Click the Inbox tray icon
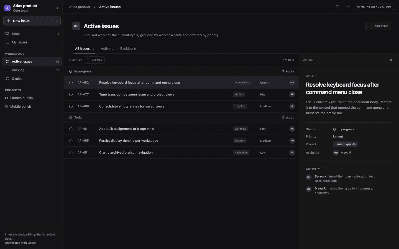The height and width of the screenshot is (249, 399). [7, 34]
